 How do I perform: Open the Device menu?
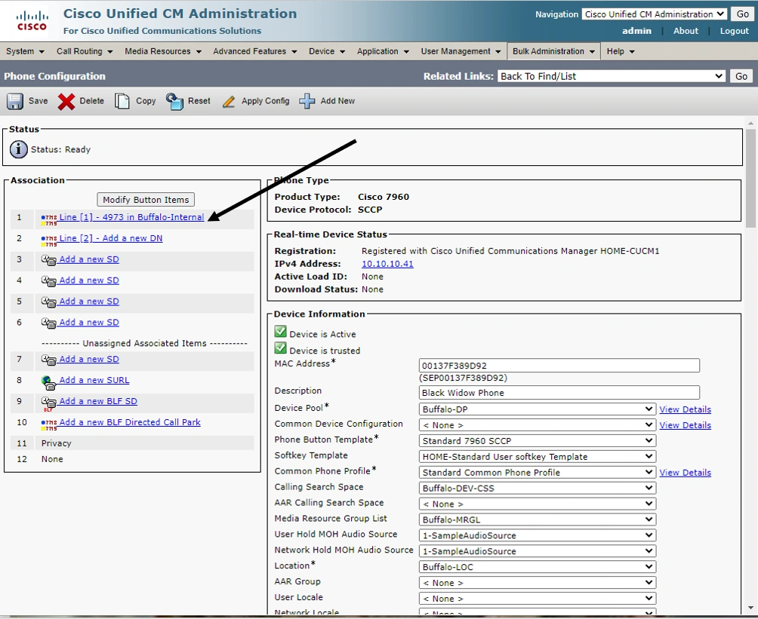(327, 51)
